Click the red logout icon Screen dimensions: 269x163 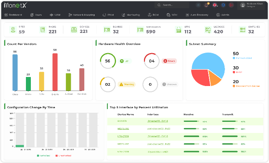[x=231, y=5]
